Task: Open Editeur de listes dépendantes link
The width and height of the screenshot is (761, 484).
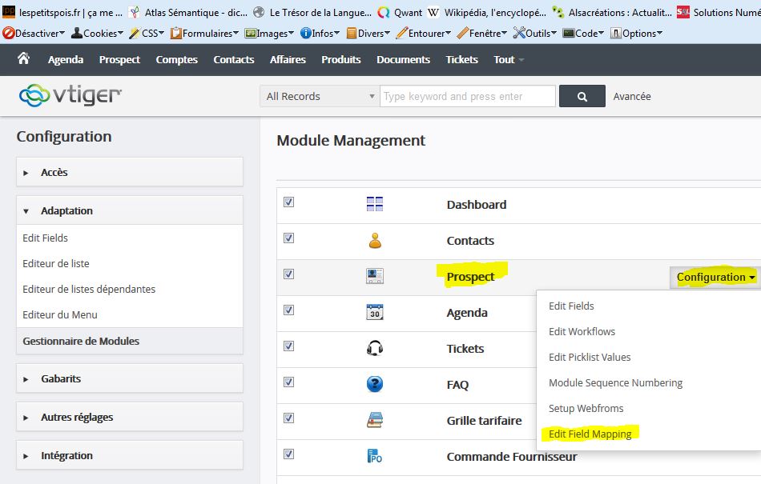Action: click(x=89, y=289)
